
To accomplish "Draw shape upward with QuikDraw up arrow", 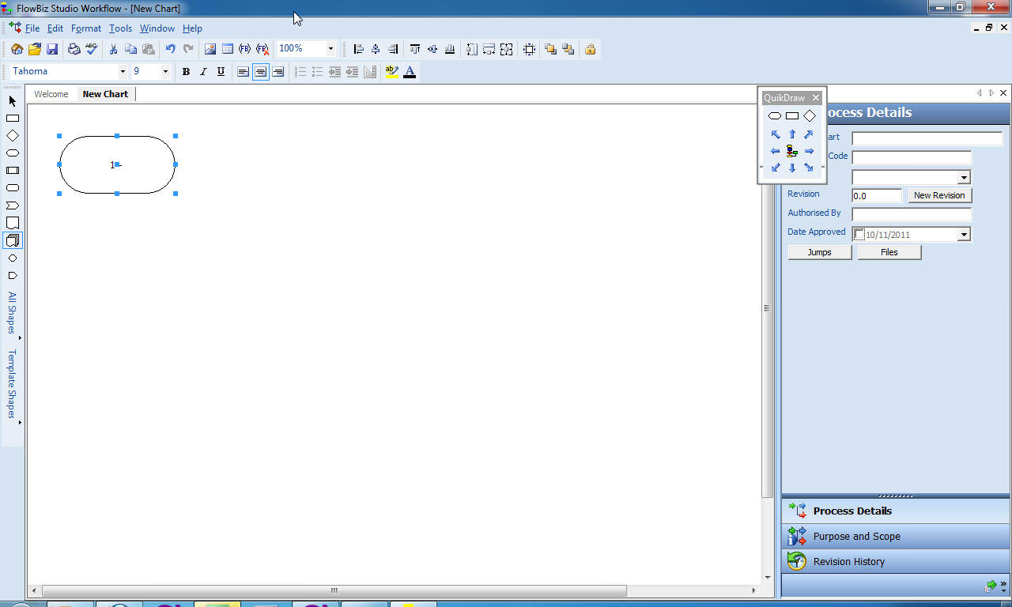I will [792, 134].
